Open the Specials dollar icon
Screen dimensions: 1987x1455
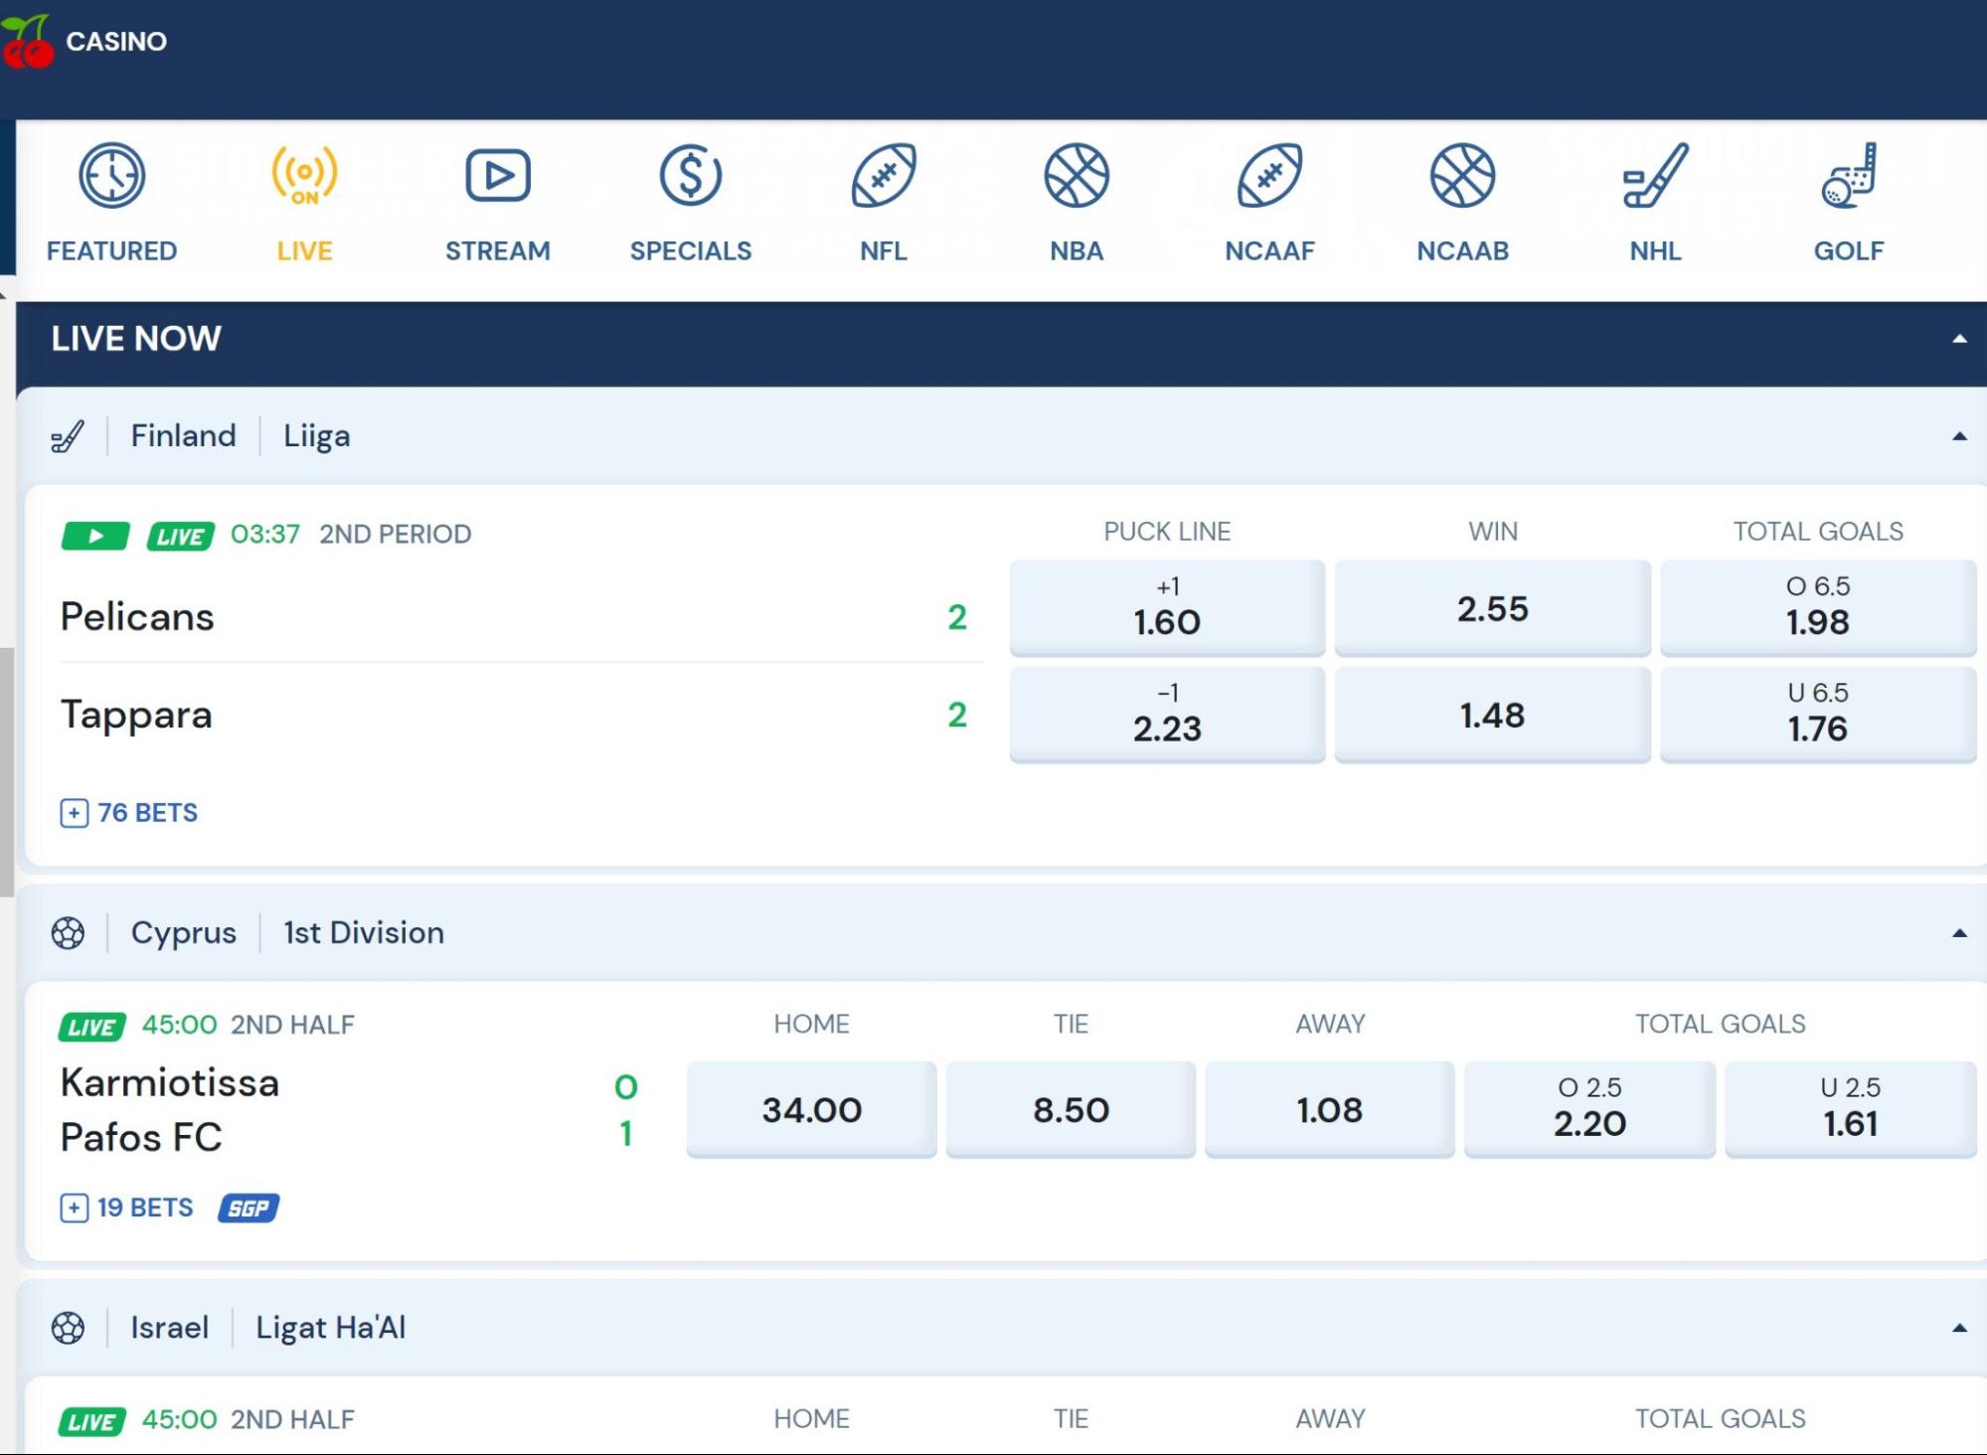tap(691, 176)
